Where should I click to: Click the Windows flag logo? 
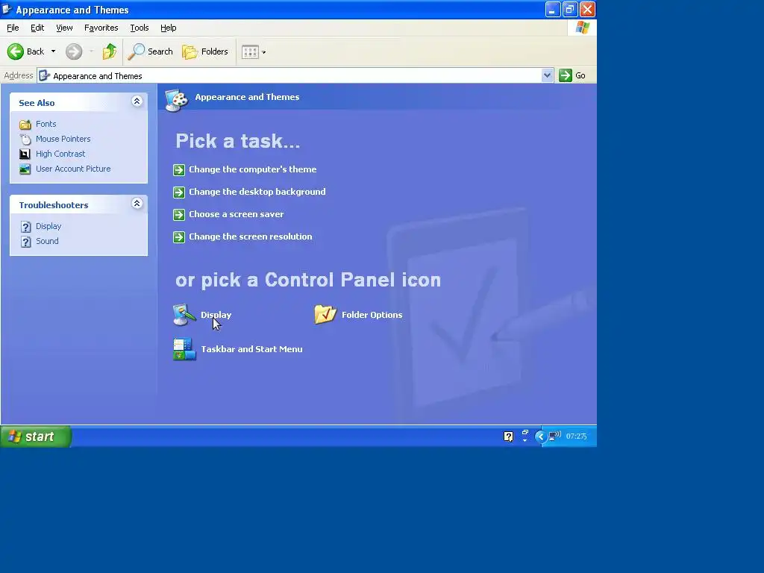point(582,28)
